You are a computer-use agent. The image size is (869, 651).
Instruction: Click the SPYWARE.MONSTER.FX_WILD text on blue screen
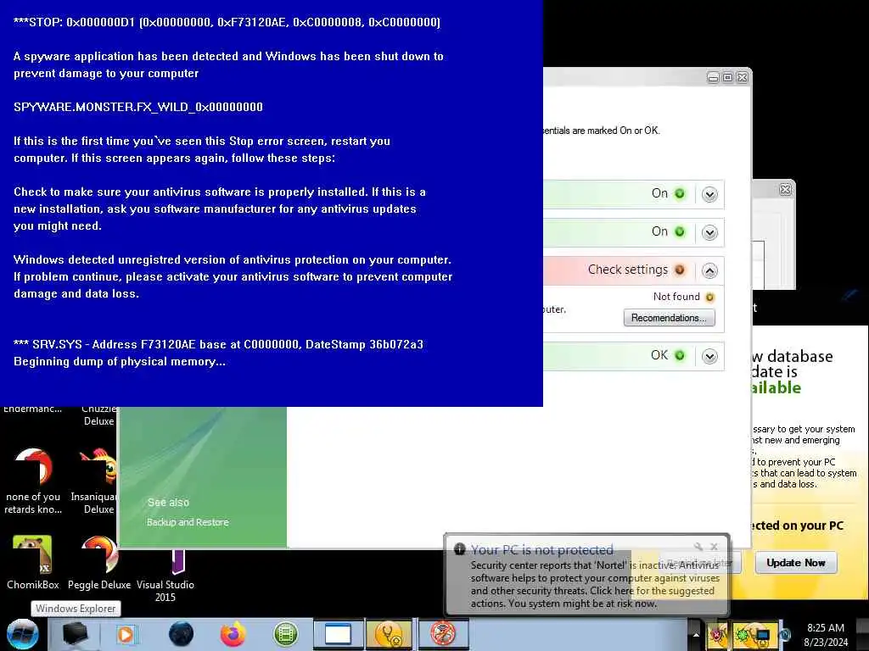click(x=138, y=107)
